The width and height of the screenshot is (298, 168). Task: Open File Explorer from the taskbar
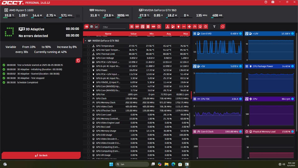(166, 164)
